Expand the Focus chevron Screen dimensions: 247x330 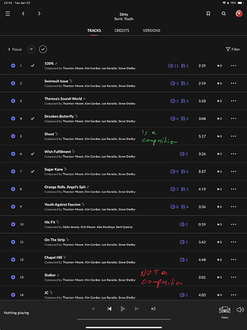click(x=9, y=49)
